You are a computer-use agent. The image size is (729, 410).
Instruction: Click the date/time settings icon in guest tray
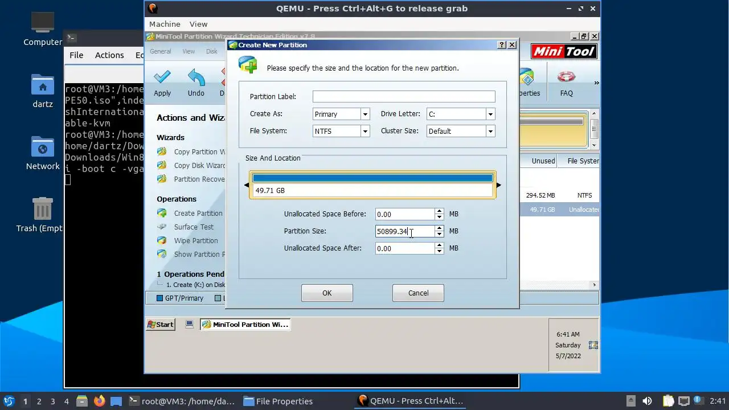coord(593,345)
